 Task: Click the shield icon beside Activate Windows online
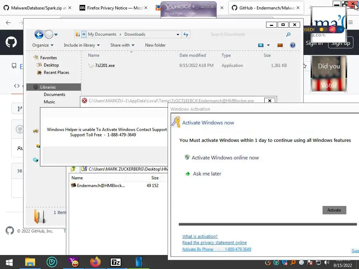[x=187, y=157]
